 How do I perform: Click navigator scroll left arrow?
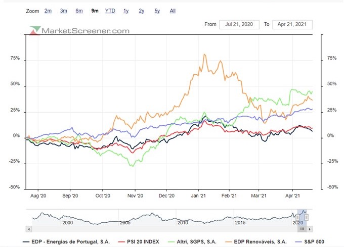pyautogui.click(x=29, y=229)
